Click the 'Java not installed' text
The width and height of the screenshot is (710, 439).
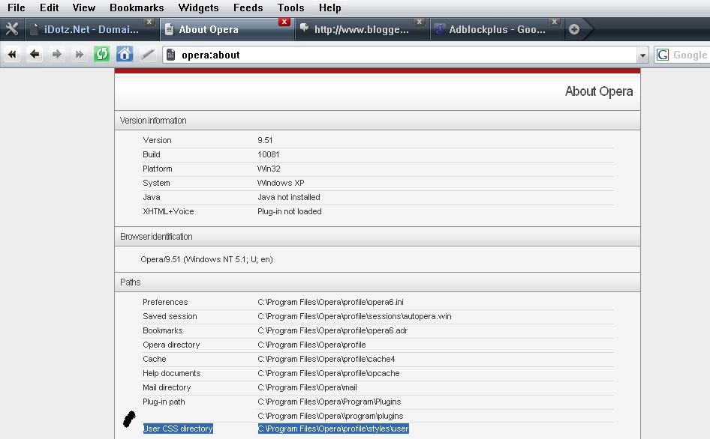pyautogui.click(x=288, y=197)
